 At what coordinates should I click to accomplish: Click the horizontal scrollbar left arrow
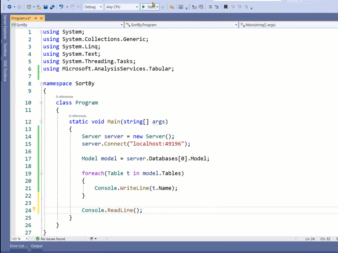tap(107, 239)
